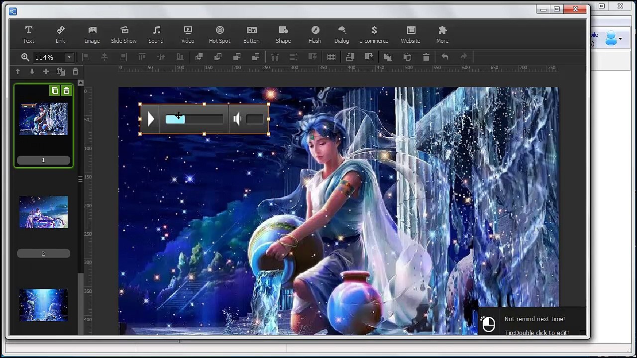The width and height of the screenshot is (637, 358).
Task: Click the audio player volume bar
Action: [x=254, y=119]
